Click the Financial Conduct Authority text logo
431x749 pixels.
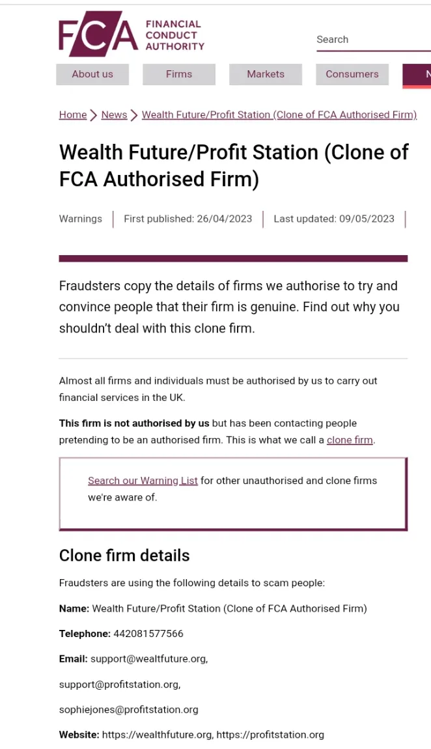pyautogui.click(x=175, y=35)
